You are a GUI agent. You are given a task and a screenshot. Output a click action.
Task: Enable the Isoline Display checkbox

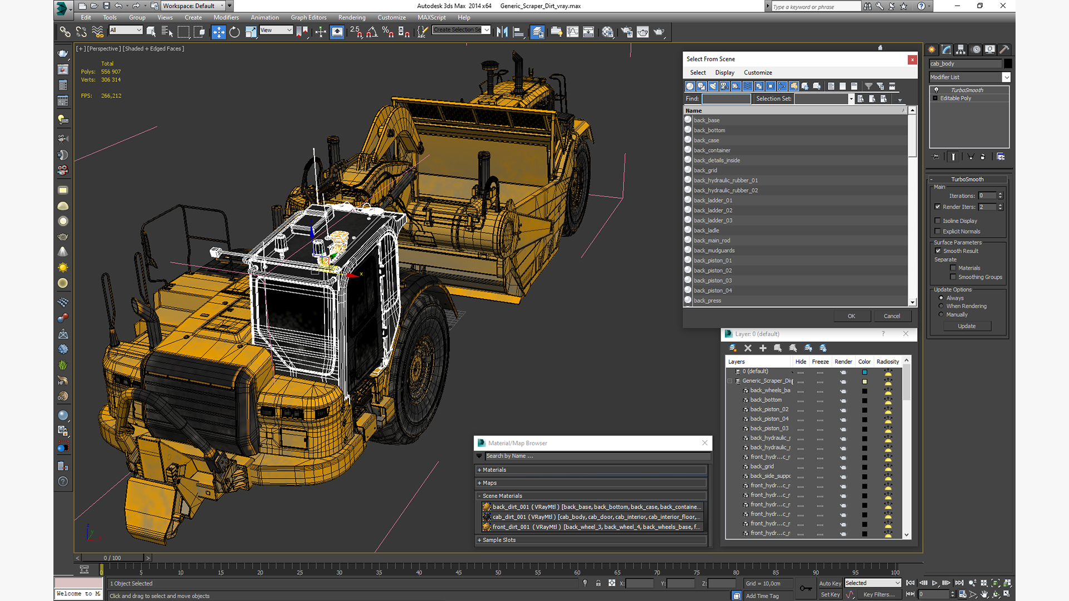tap(938, 221)
